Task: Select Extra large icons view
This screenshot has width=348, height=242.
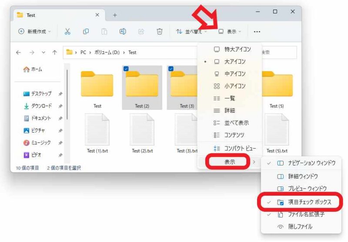Action: (x=230, y=49)
